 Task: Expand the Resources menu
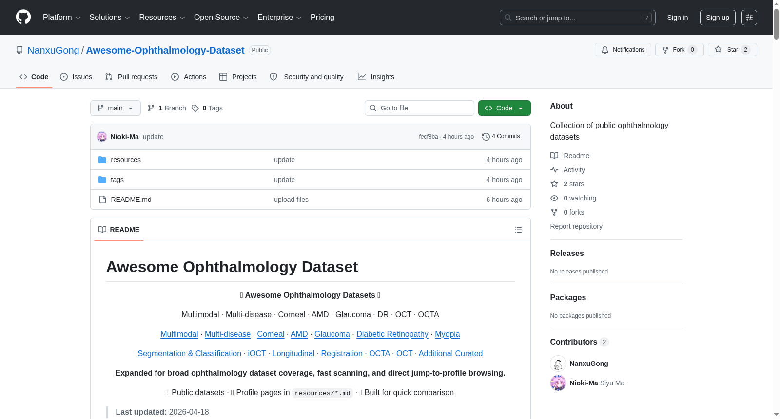pyautogui.click(x=162, y=18)
